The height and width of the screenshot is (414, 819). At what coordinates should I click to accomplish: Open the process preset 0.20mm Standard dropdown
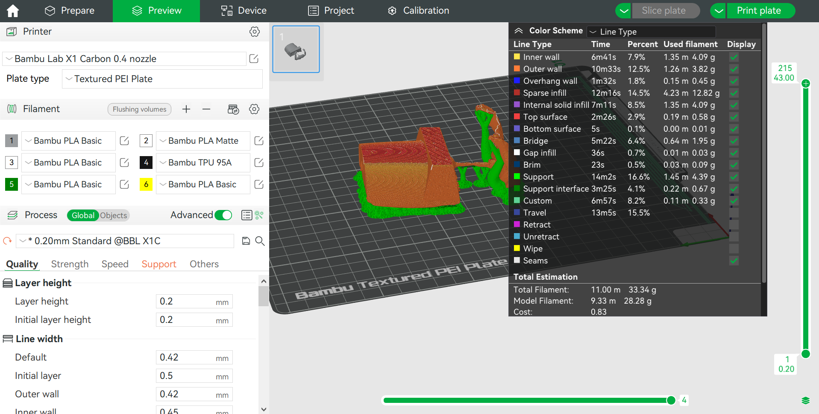coord(125,241)
